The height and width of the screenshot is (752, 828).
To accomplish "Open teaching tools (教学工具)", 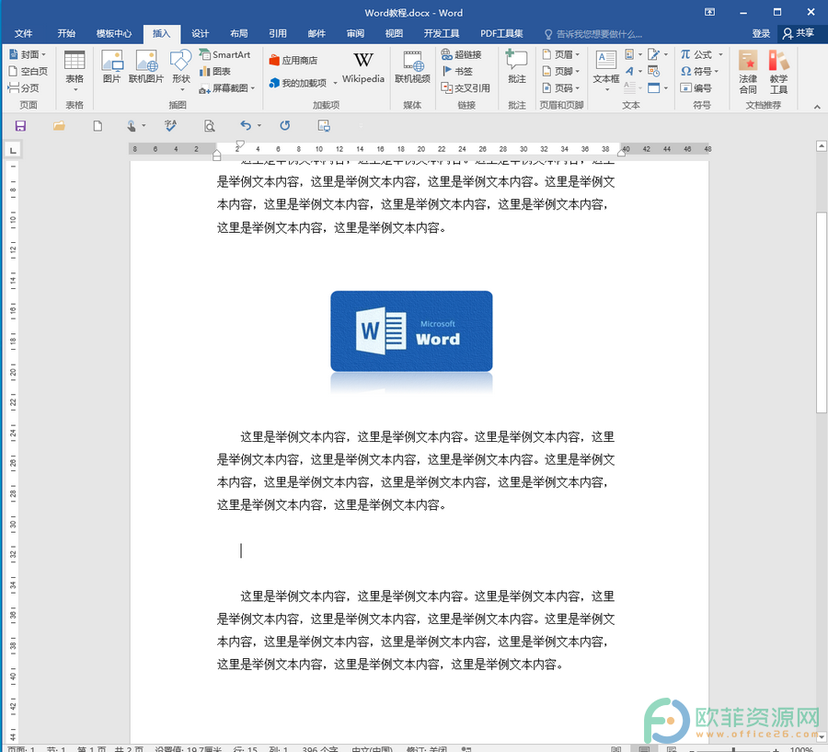I will point(779,73).
